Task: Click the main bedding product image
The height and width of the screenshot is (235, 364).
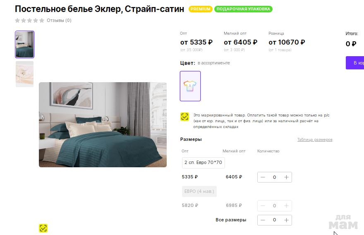Action: pyautogui.click(x=103, y=125)
